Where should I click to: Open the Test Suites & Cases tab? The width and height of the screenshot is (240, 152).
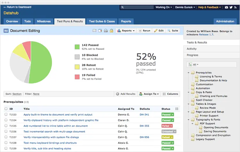point(102,21)
